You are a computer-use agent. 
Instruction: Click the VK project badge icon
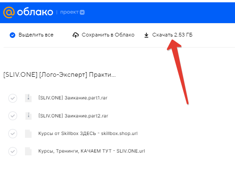[x=82, y=12]
